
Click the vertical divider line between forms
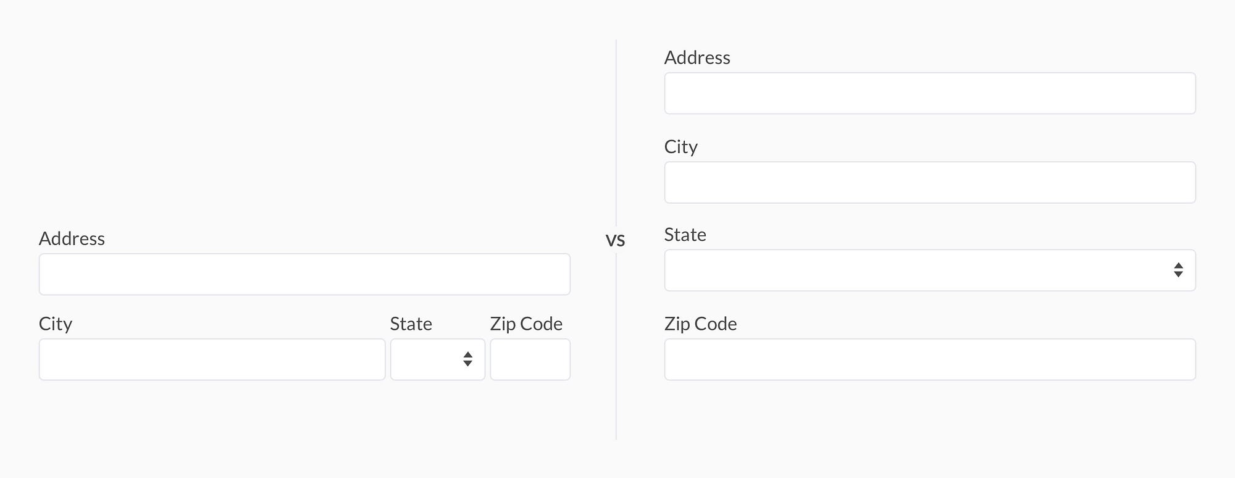pos(617,124)
